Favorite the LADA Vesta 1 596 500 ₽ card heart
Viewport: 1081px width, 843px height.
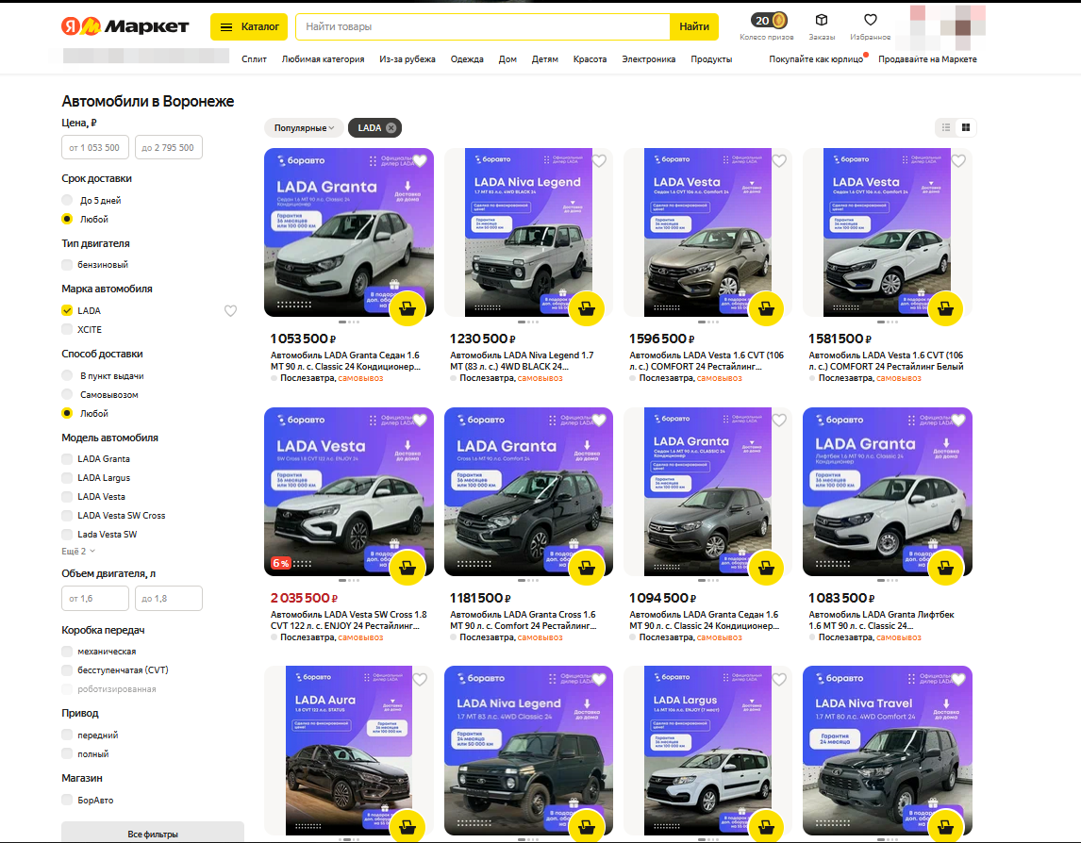coord(779,161)
